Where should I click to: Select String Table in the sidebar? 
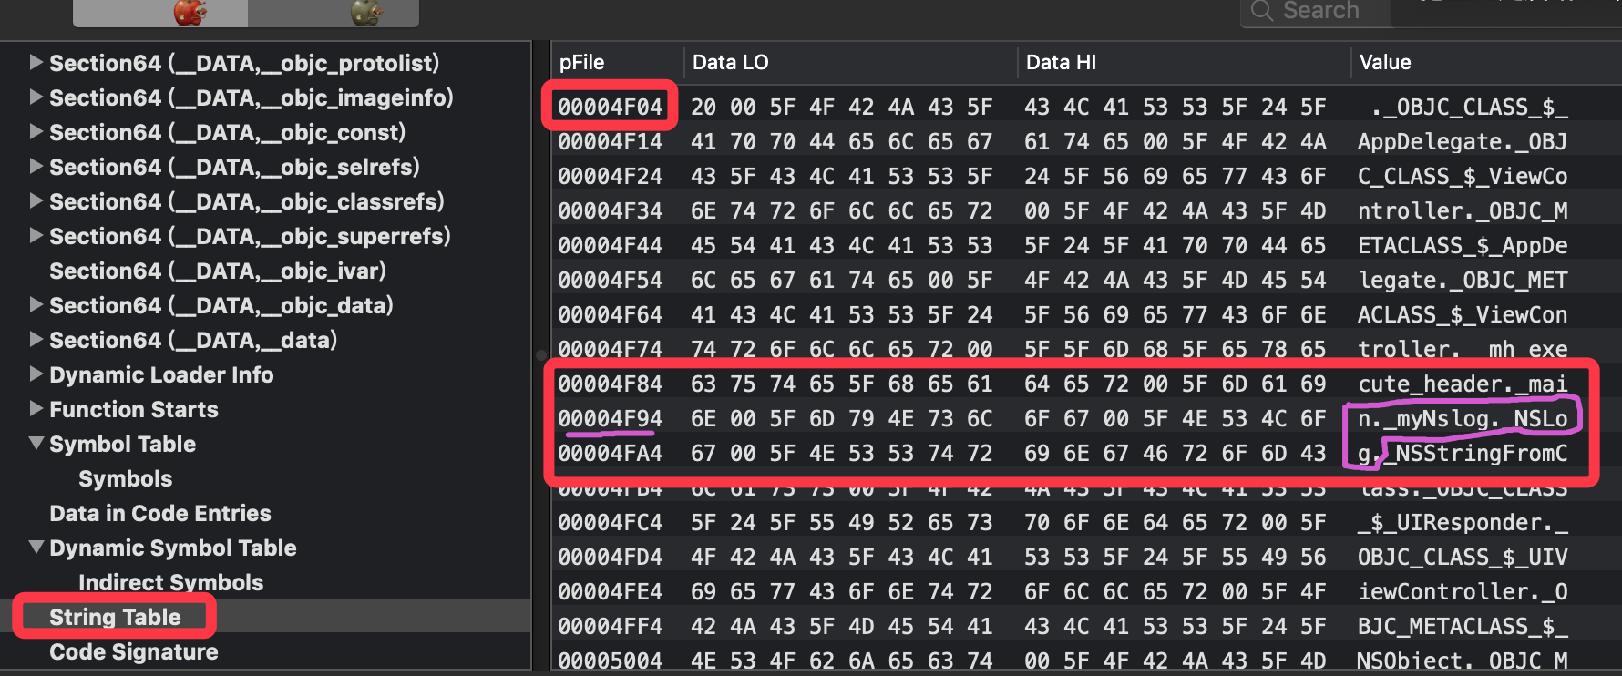point(115,617)
